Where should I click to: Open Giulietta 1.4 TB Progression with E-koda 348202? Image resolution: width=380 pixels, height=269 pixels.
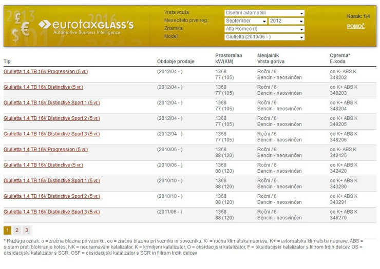click(x=46, y=72)
